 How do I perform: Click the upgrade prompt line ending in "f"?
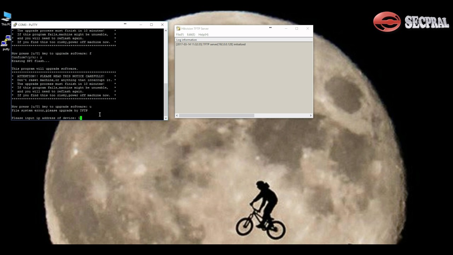point(51,53)
